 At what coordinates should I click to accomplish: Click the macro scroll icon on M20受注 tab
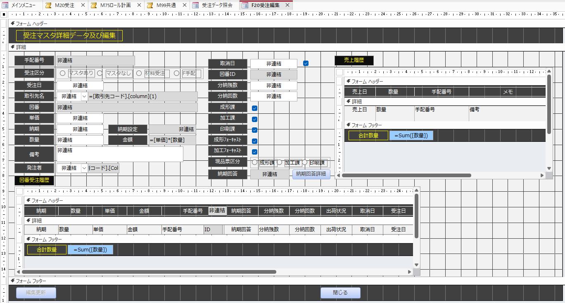[48, 5]
